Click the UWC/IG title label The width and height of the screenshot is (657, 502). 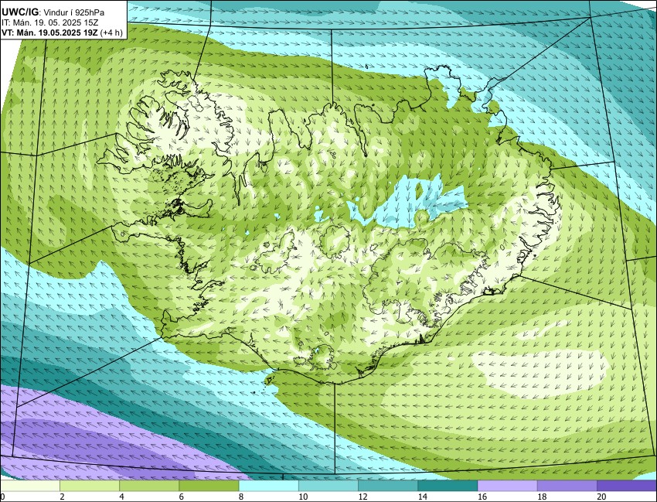(x=22, y=12)
